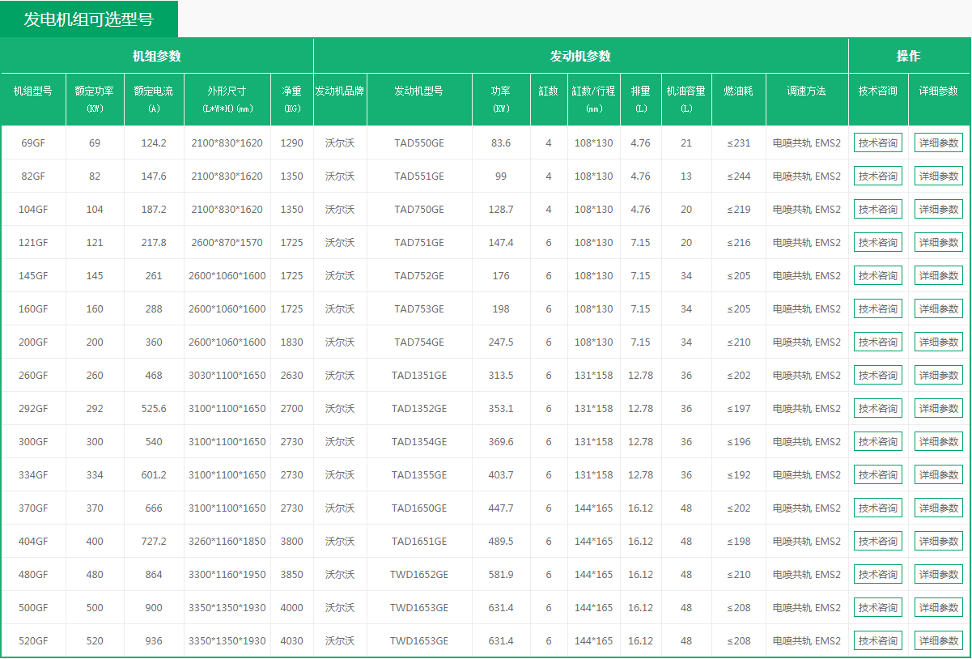Click 技术咨询 for 121GF row
This screenshot has height=659, width=972.
[x=878, y=243]
